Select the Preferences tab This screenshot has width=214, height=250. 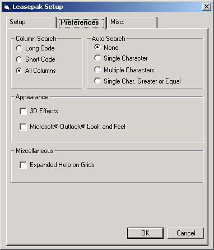(x=81, y=22)
